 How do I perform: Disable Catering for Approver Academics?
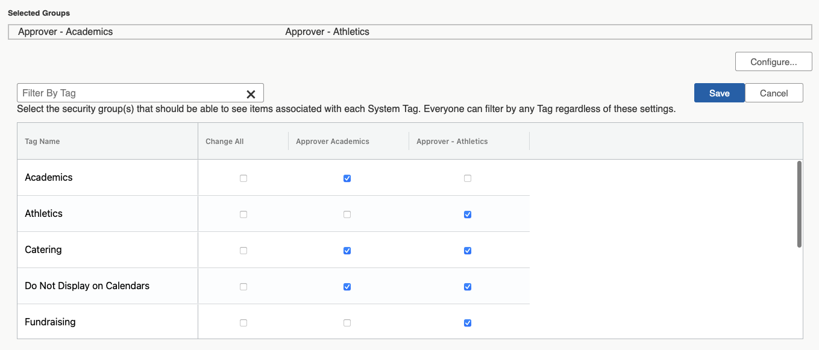click(x=347, y=251)
